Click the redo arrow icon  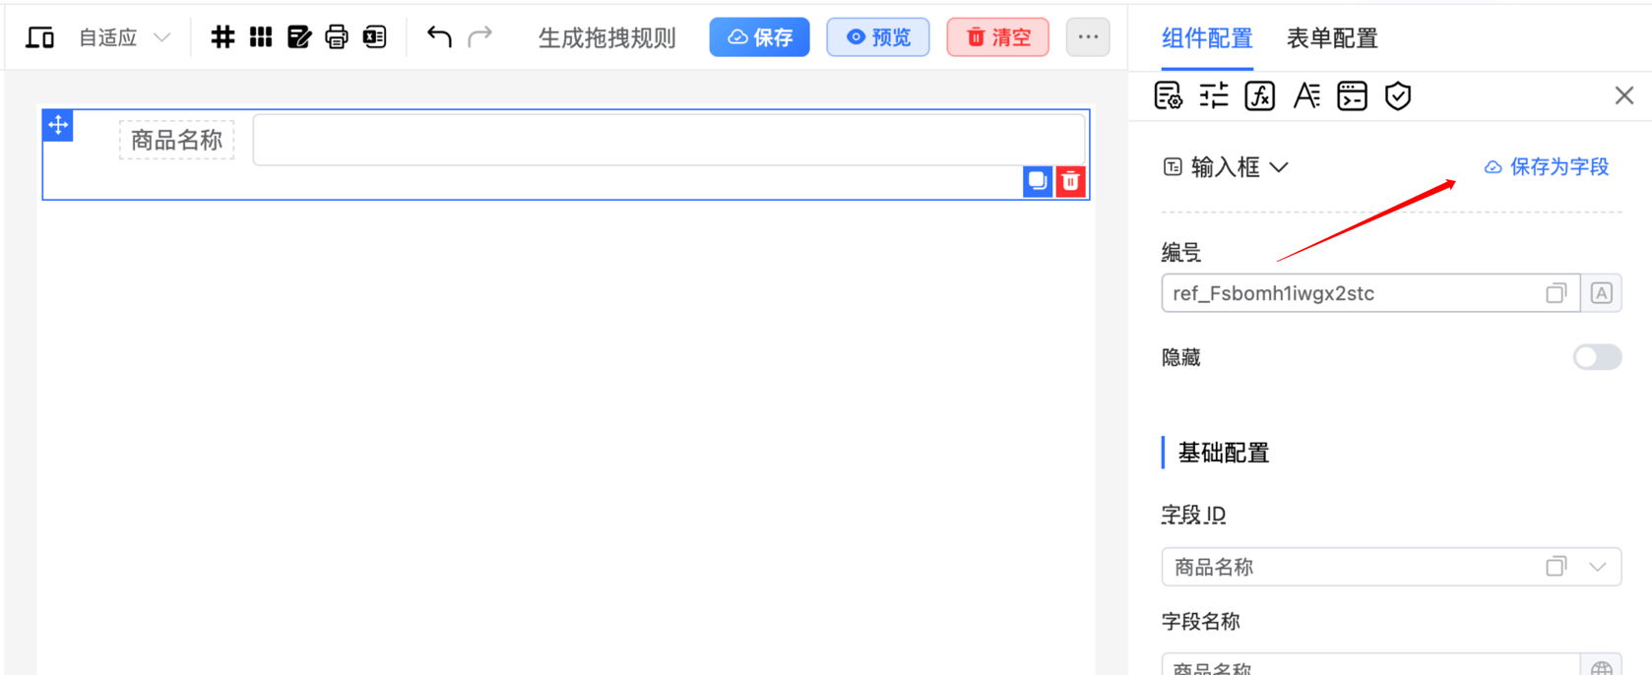pos(480,37)
